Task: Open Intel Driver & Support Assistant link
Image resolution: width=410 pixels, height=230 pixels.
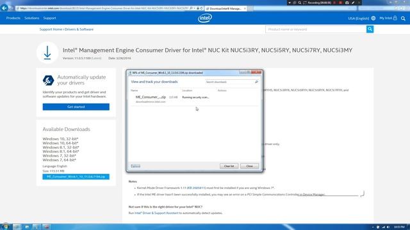Action: pos(156,213)
